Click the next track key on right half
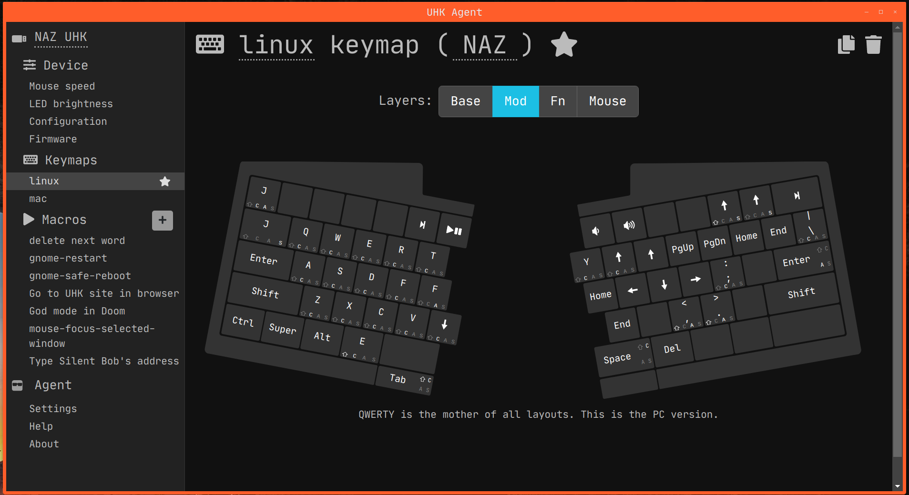Viewport: 909px width, 495px height. pos(797,195)
